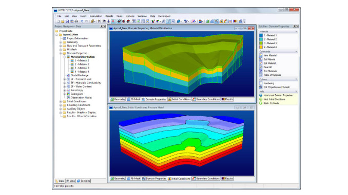Click the Undo arrow in the toolbar

click(x=82, y=21)
